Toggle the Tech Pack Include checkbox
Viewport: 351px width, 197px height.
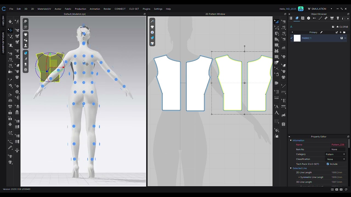tap(328, 164)
